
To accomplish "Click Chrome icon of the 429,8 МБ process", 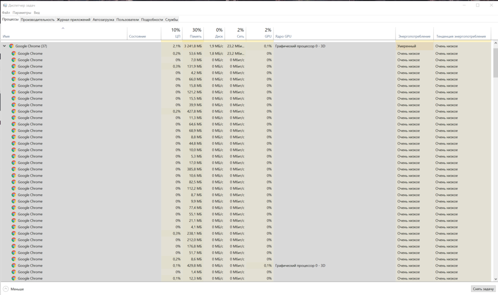I will coord(14,266).
